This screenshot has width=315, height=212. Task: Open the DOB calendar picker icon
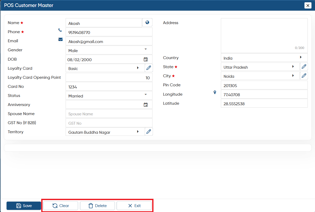[146, 59]
